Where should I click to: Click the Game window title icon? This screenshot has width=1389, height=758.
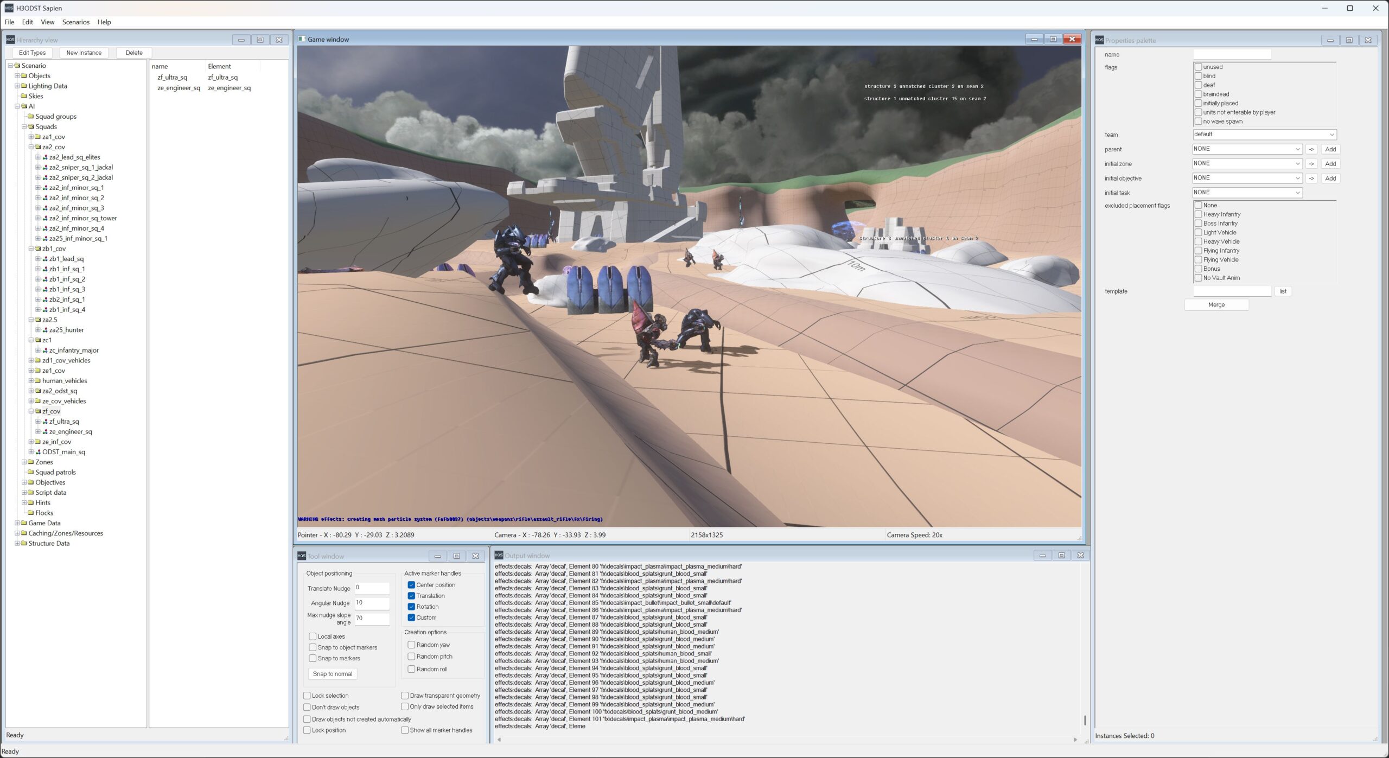tap(302, 39)
